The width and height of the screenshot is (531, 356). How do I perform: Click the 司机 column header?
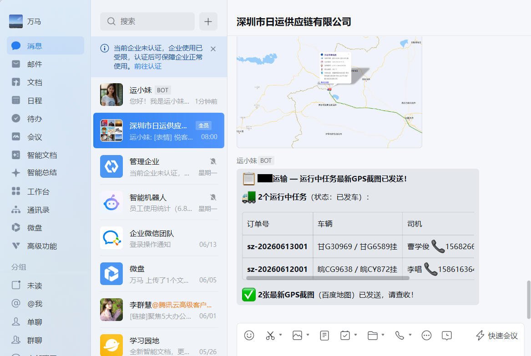[415, 224]
